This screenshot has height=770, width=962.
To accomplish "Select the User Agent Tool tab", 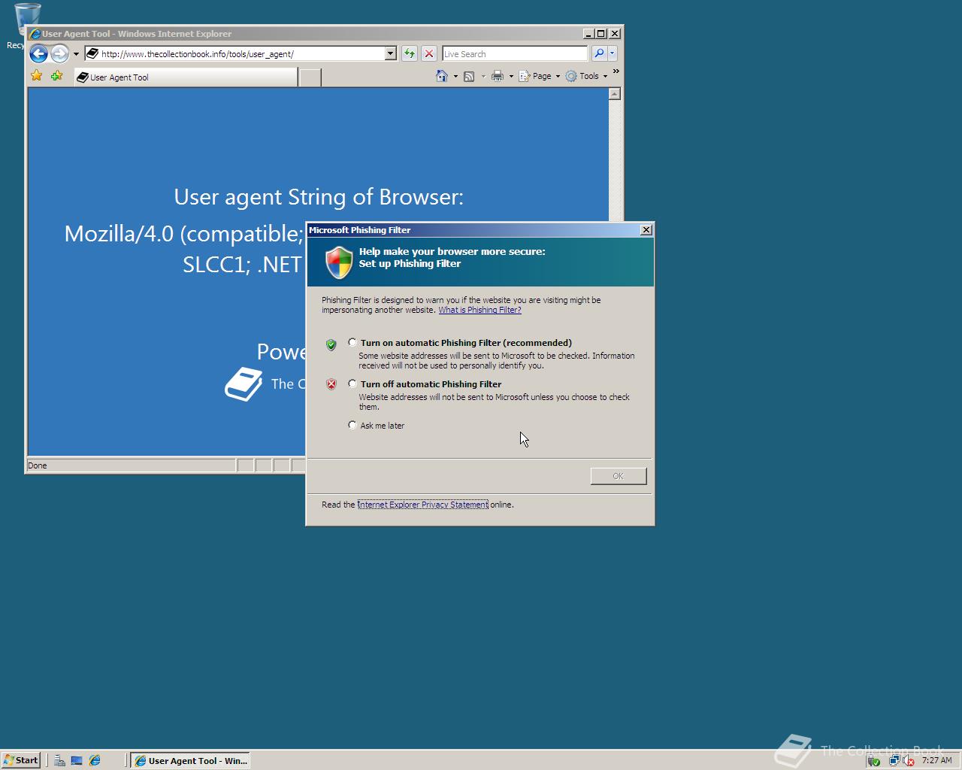I will click(186, 77).
